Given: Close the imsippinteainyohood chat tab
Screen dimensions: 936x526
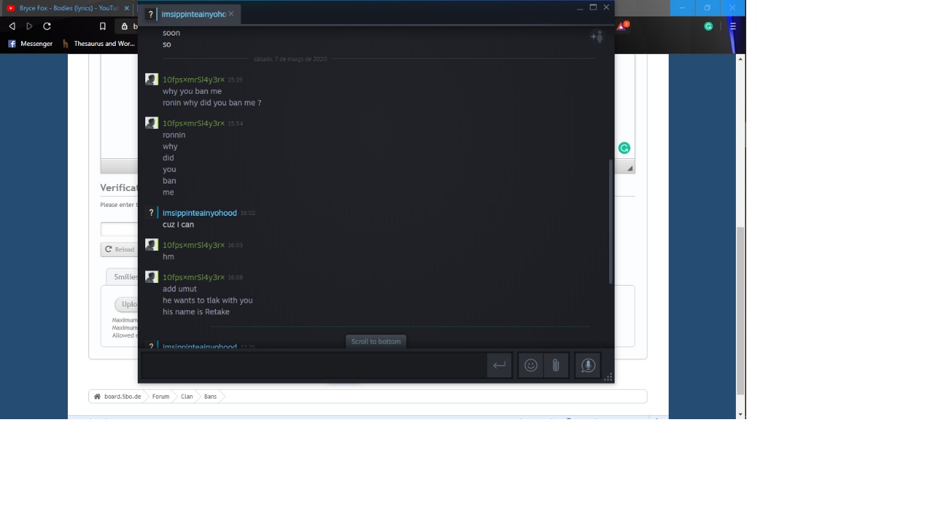Looking at the screenshot, I should pyautogui.click(x=231, y=14).
